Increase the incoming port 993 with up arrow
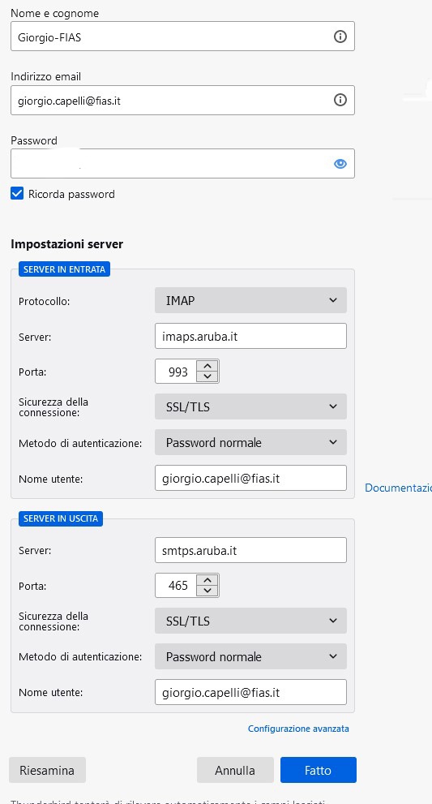 point(207,366)
